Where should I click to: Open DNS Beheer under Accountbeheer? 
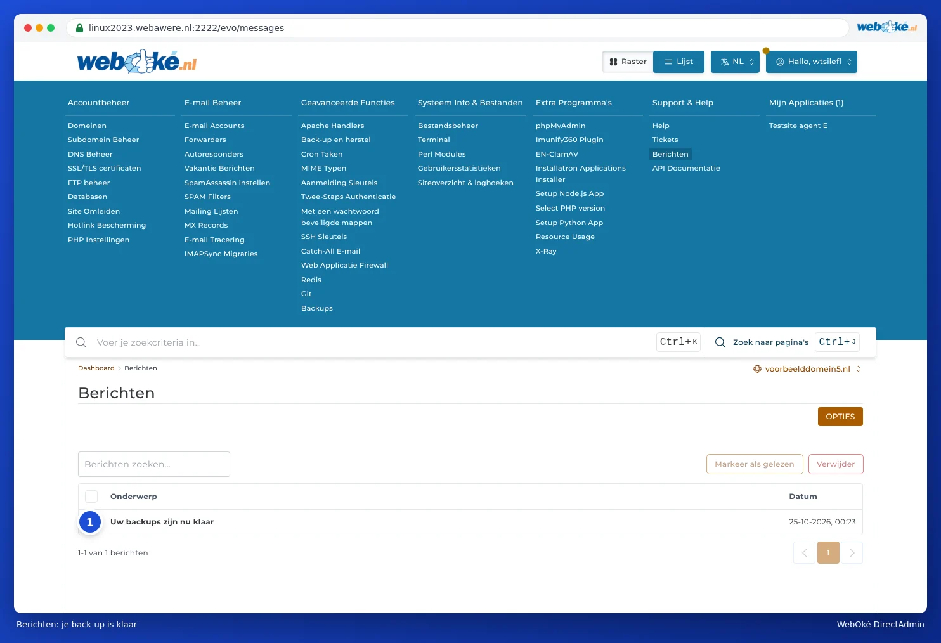[x=90, y=154]
